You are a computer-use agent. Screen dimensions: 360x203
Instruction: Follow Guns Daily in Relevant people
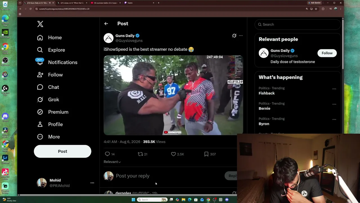pyautogui.click(x=327, y=53)
